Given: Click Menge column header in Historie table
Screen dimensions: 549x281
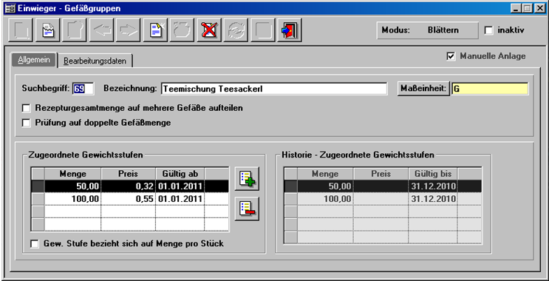Looking at the screenshot, I should [x=326, y=174].
